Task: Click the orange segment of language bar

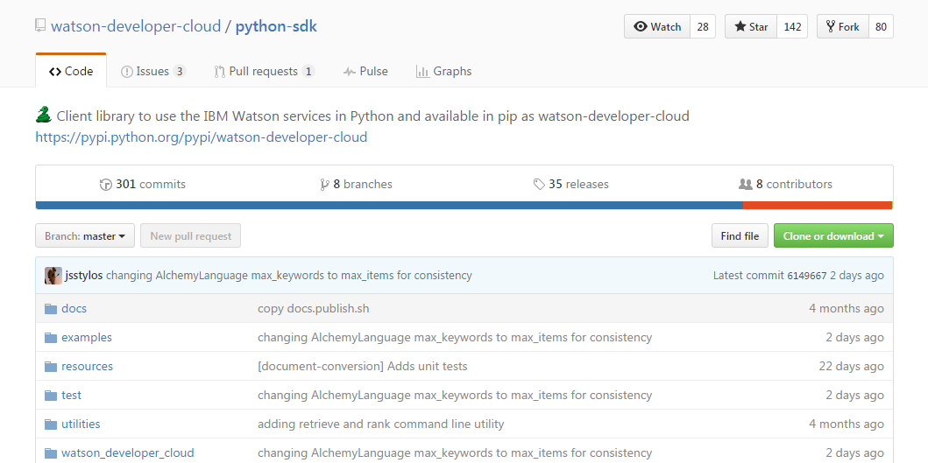Action: (x=818, y=205)
